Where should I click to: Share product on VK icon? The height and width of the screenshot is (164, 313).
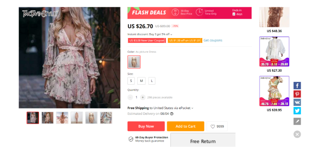[x=297, y=102]
